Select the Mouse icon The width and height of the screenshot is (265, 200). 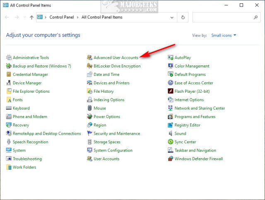(90, 108)
